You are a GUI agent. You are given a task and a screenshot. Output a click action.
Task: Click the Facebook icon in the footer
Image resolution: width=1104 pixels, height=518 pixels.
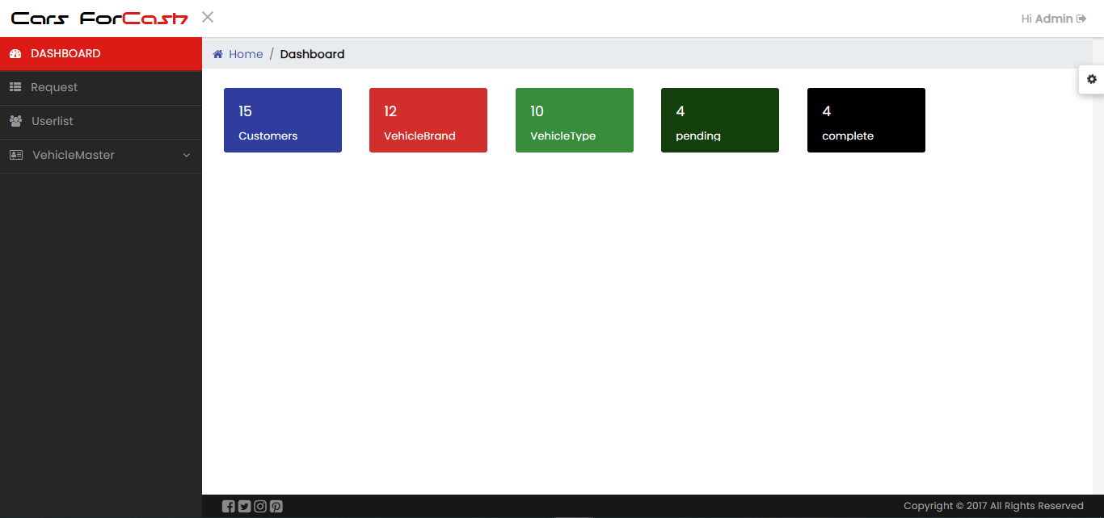click(229, 507)
